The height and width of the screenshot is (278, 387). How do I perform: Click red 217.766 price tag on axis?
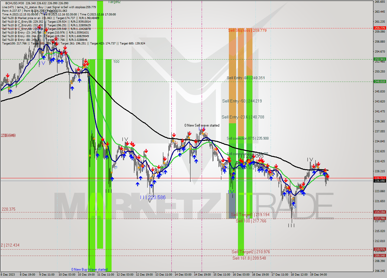tap(380, 218)
